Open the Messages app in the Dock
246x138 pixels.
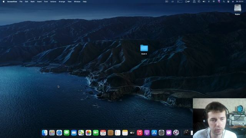[x=66, y=133]
